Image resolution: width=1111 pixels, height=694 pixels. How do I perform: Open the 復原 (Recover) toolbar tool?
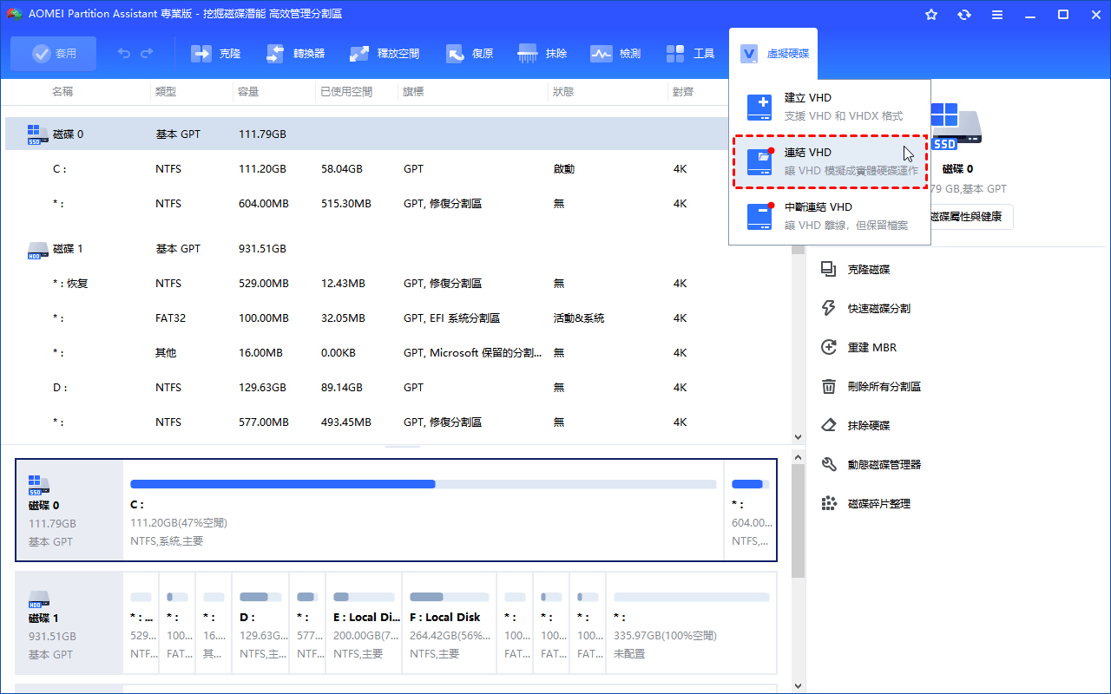[x=470, y=54]
